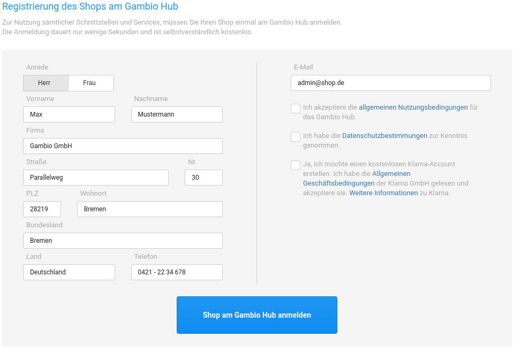Open the Datenschutzbestimmungen link

tap(384, 136)
